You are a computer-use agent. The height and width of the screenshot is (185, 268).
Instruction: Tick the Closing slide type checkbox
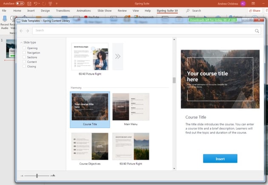(24, 66)
